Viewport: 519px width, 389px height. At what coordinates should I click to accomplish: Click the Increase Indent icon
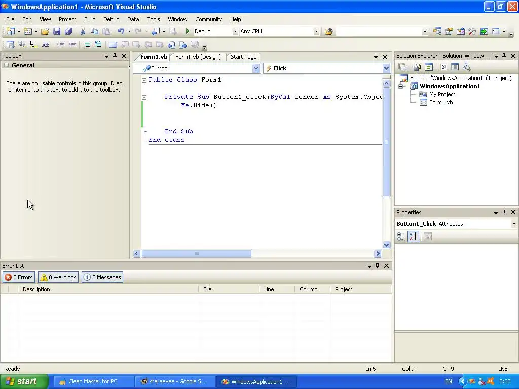coord(72,45)
